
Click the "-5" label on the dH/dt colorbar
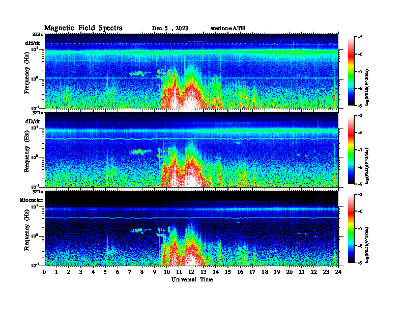(360, 37)
